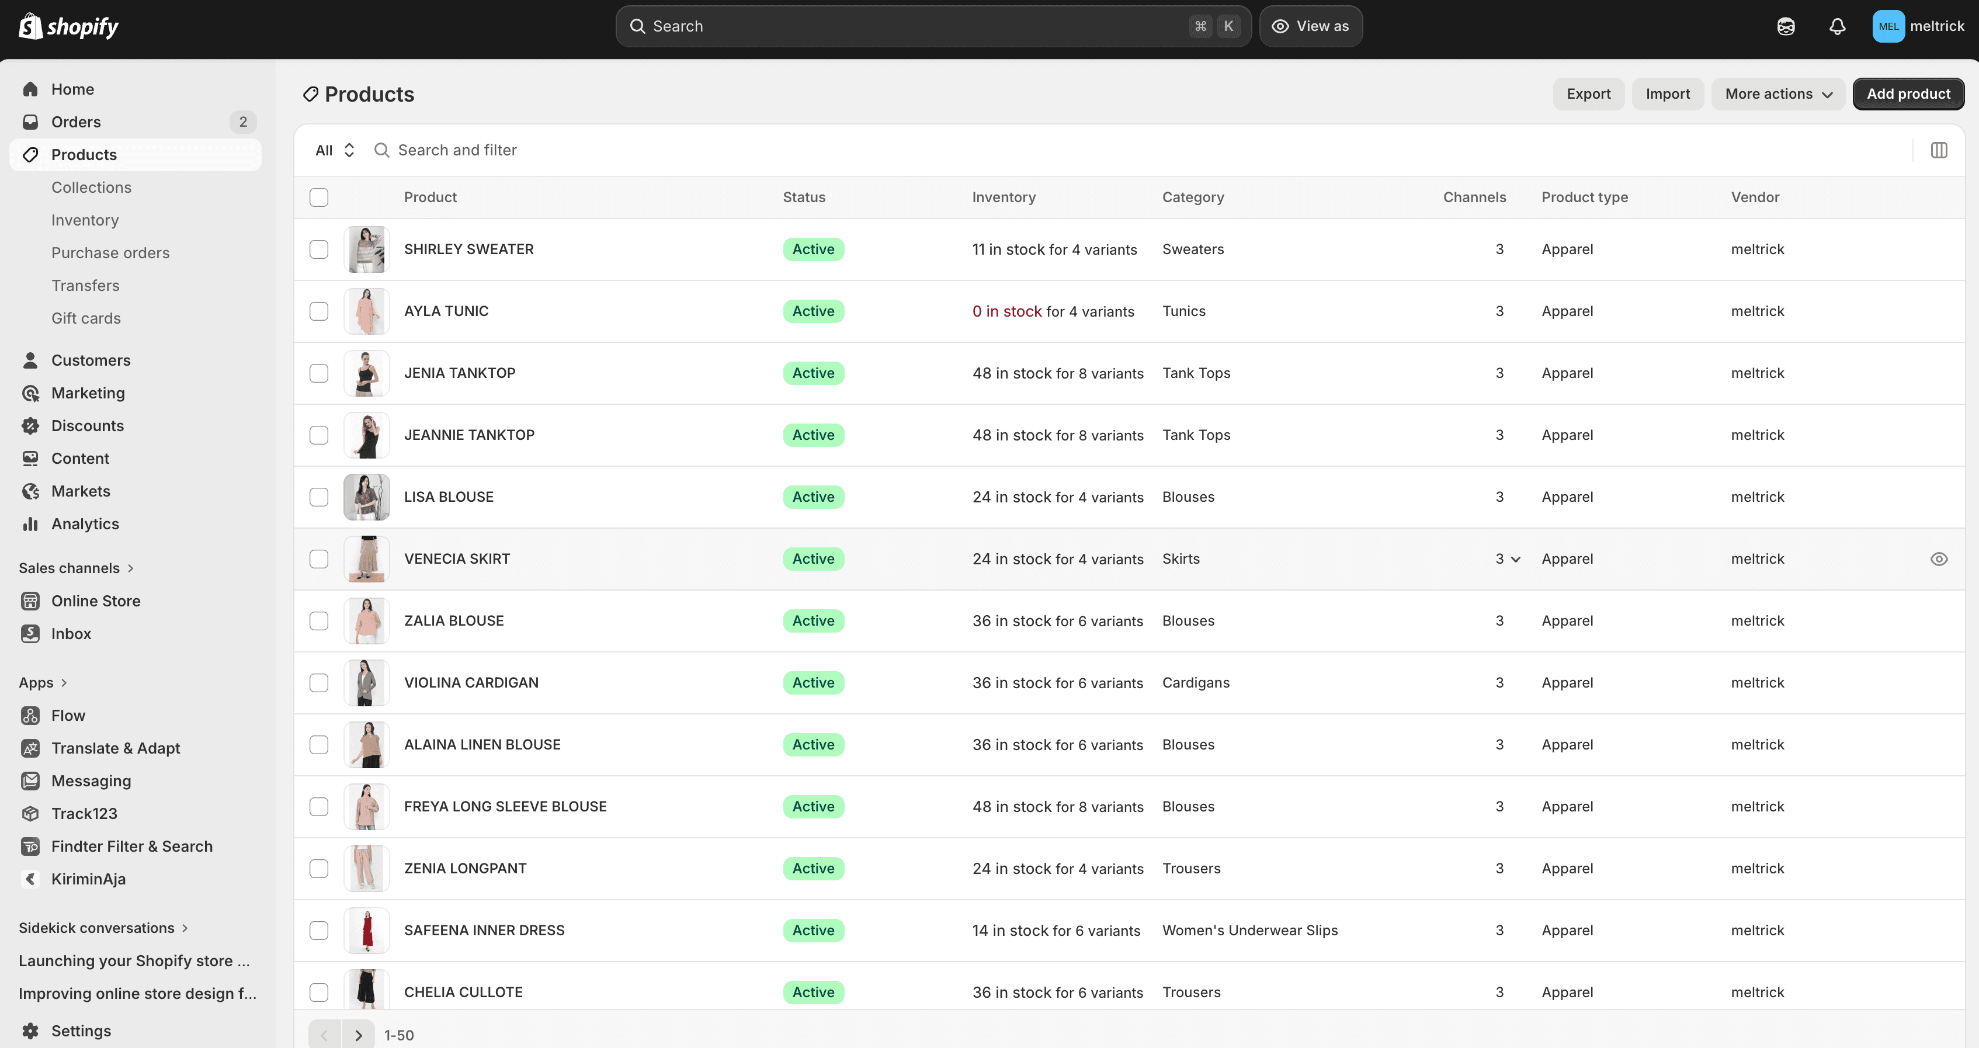Open the Sidekick assistant icon

pyautogui.click(x=1786, y=26)
